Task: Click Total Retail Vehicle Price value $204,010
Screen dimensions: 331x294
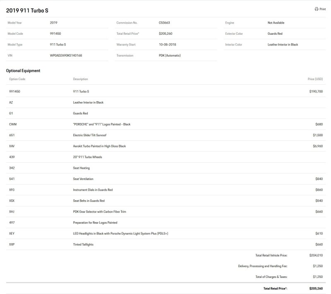Action: pos(316,255)
